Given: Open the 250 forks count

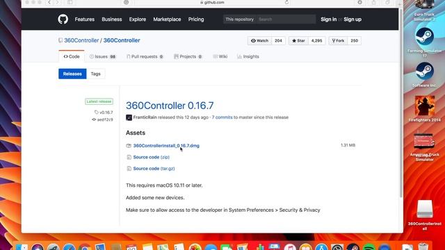Looking at the screenshot, I should coord(354,40).
